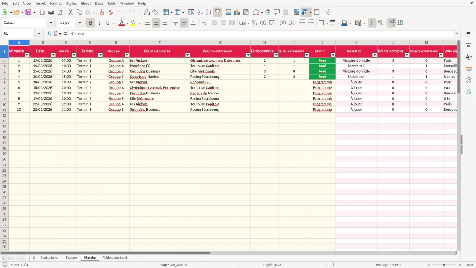Toggle Freeze Rows and Columns
The height and width of the screenshot is (268, 476).
point(305,12)
